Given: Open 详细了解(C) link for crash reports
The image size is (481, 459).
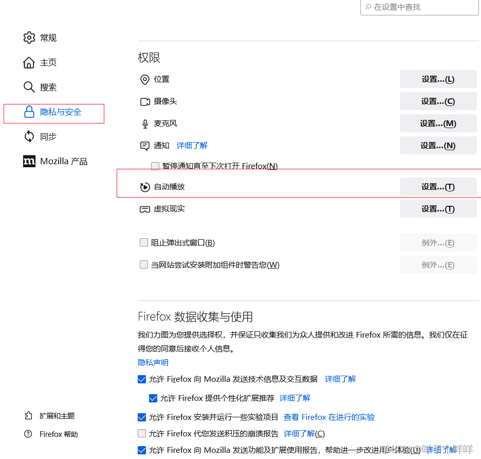Looking at the screenshot, I should (304, 433).
